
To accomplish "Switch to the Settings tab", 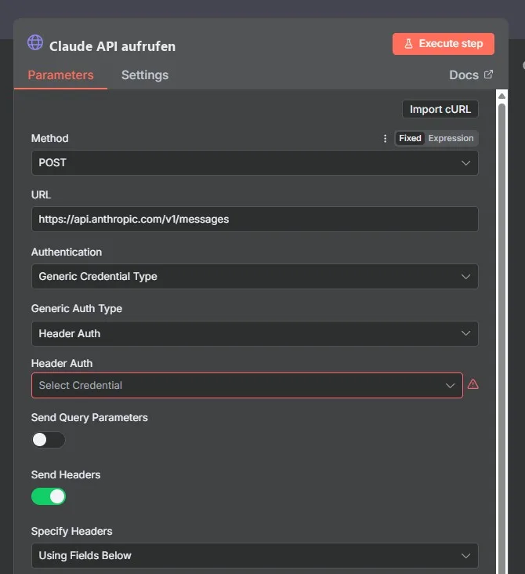I will [145, 75].
